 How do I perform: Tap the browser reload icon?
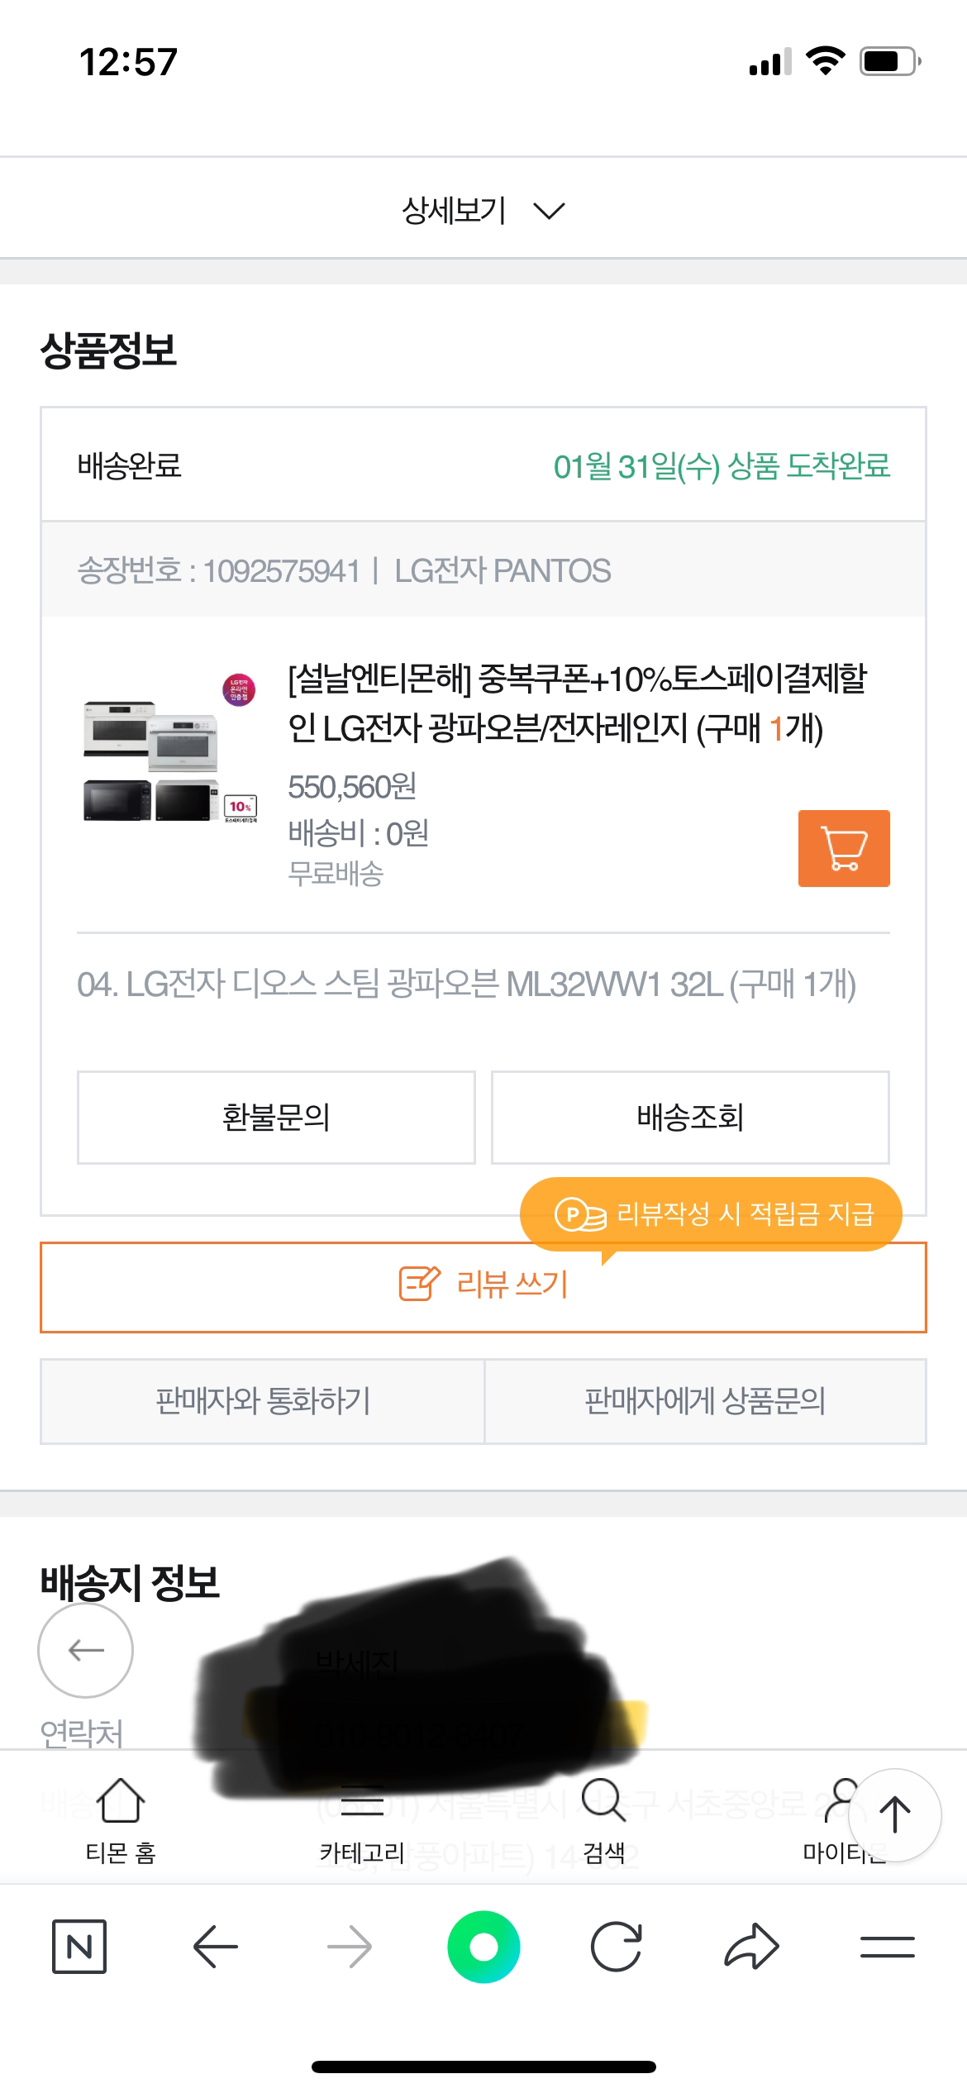pyautogui.click(x=617, y=1947)
